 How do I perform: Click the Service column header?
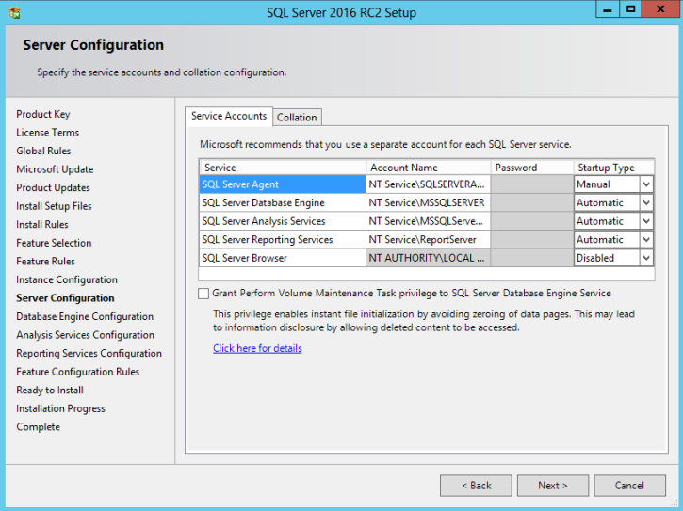tap(283, 168)
